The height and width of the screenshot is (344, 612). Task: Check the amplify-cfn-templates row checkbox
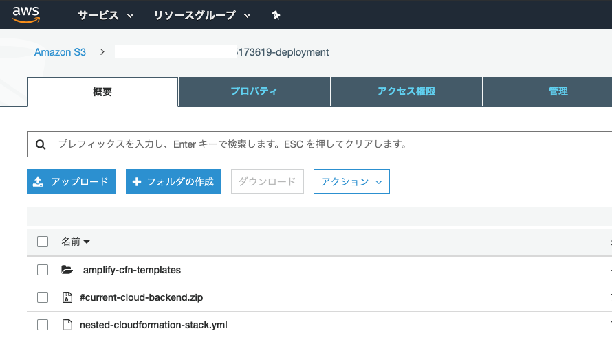click(43, 270)
